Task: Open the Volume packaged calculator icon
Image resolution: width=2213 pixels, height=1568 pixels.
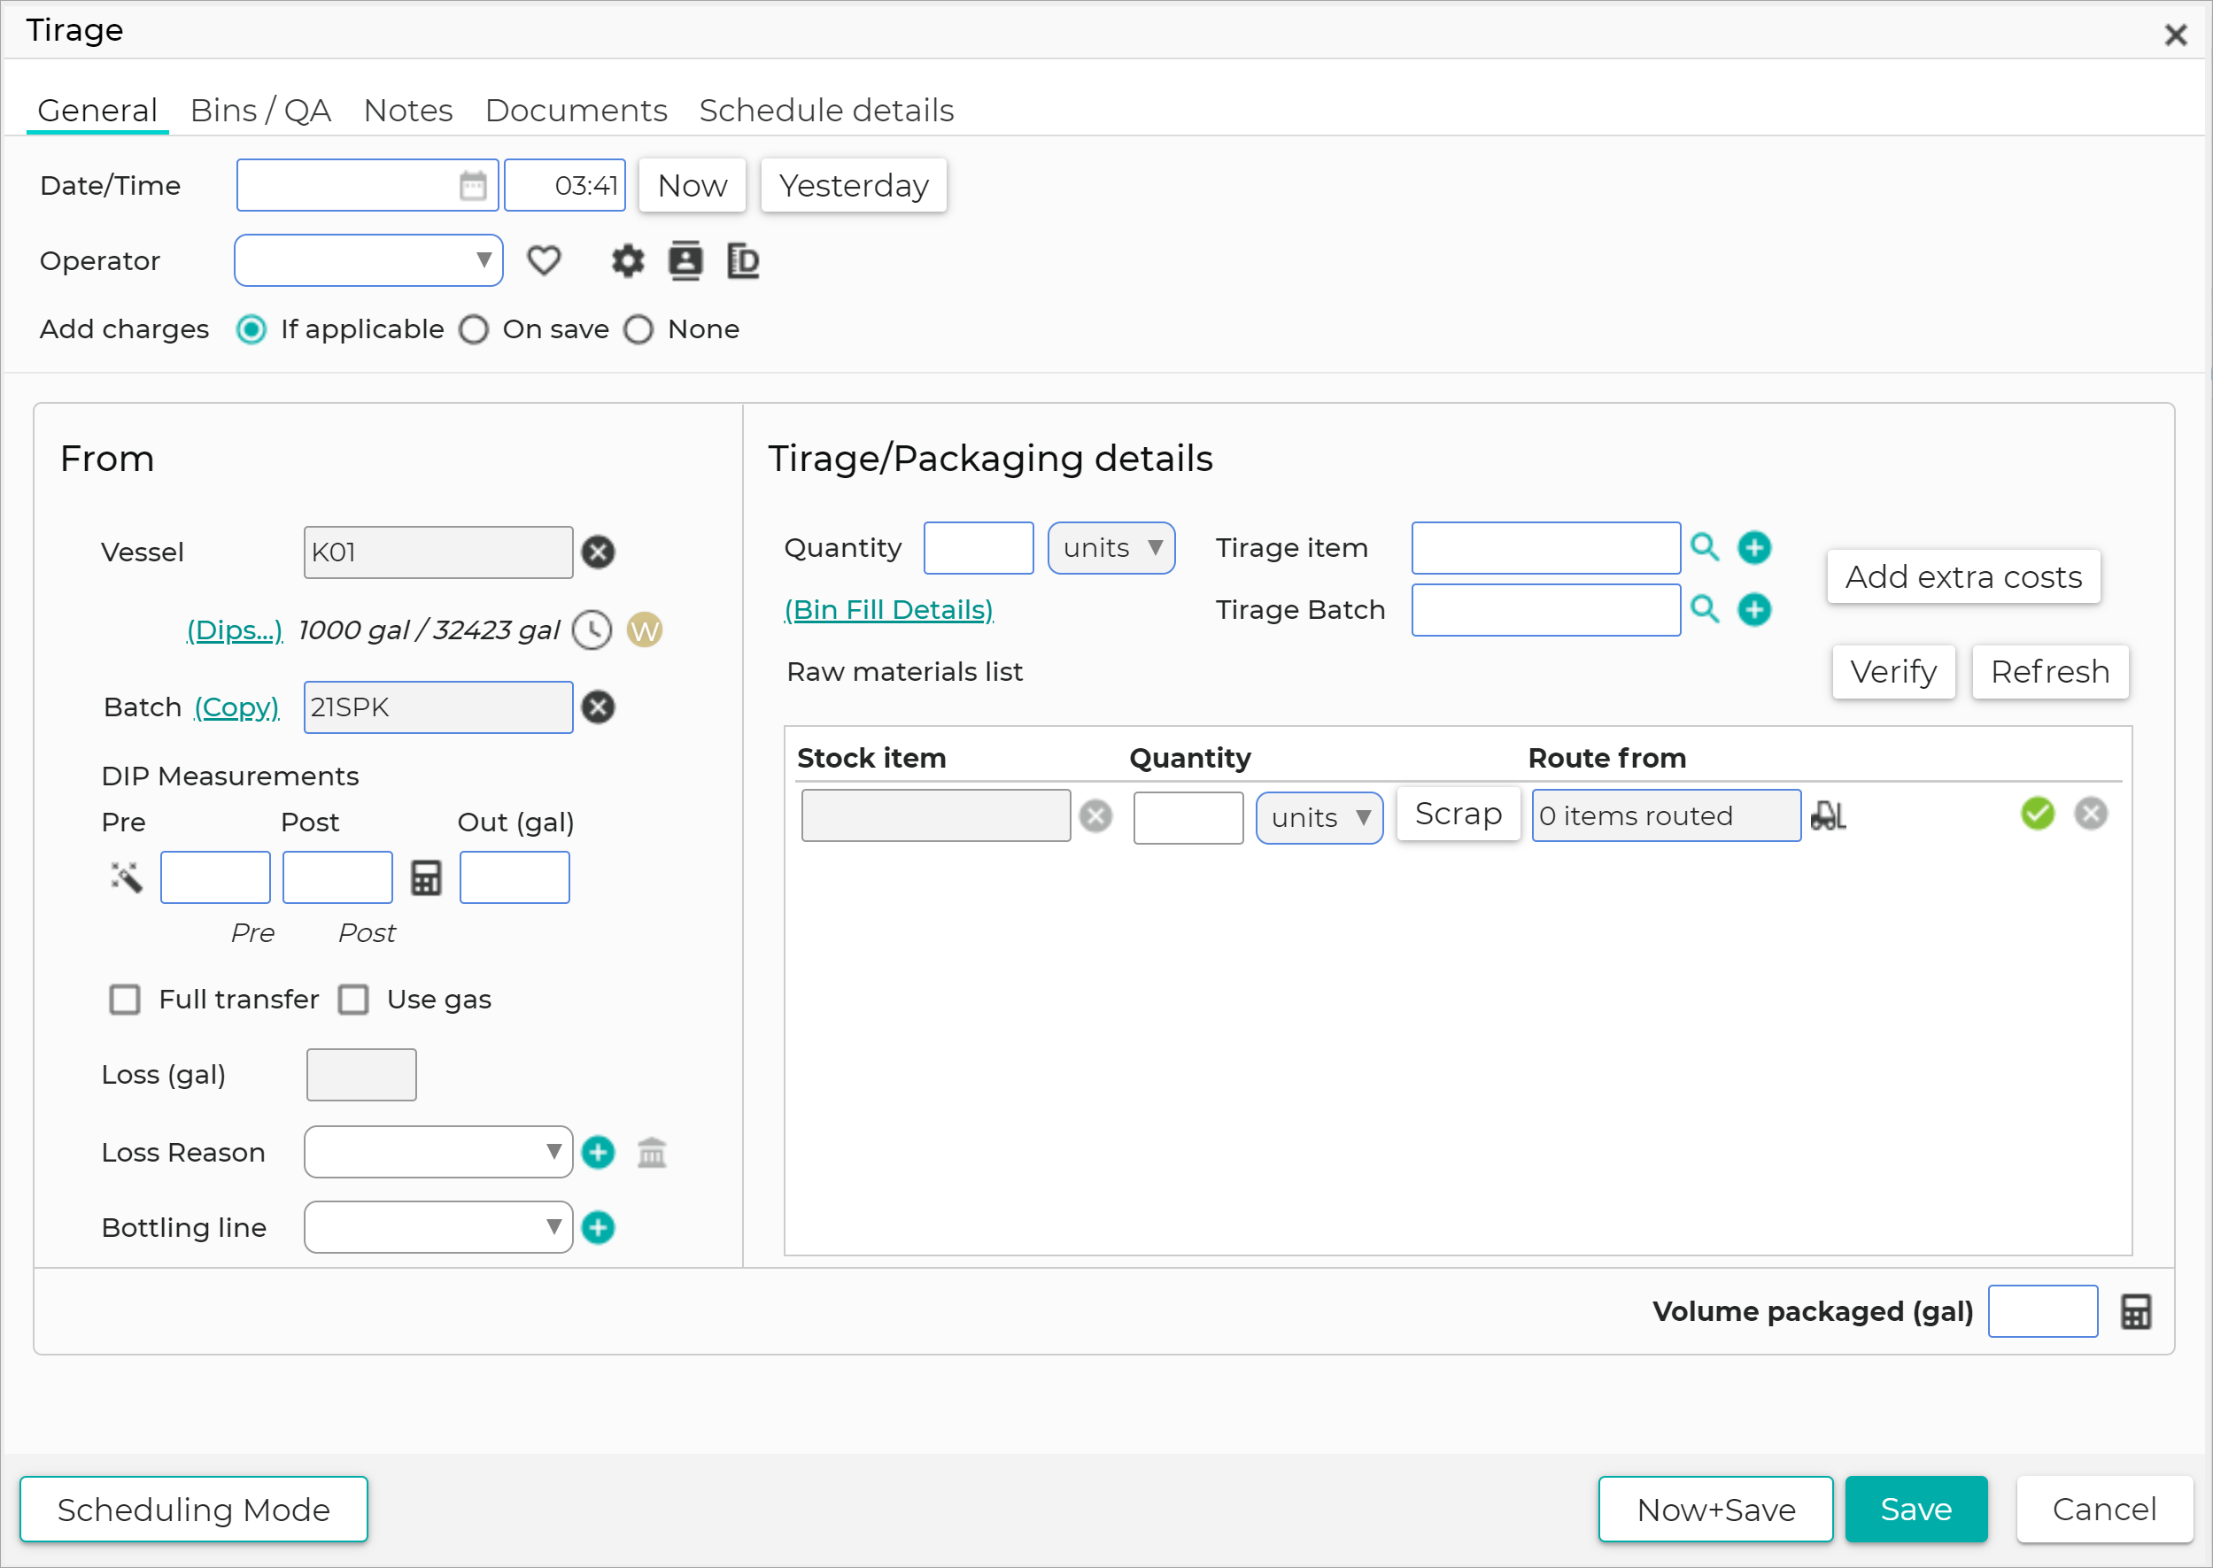Action: [2136, 1311]
